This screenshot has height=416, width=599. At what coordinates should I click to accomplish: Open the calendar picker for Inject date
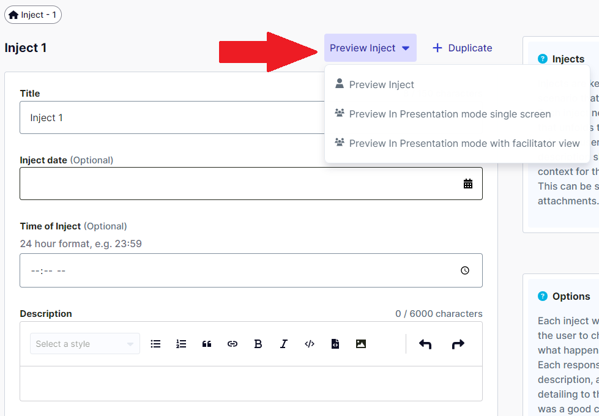[x=468, y=184]
